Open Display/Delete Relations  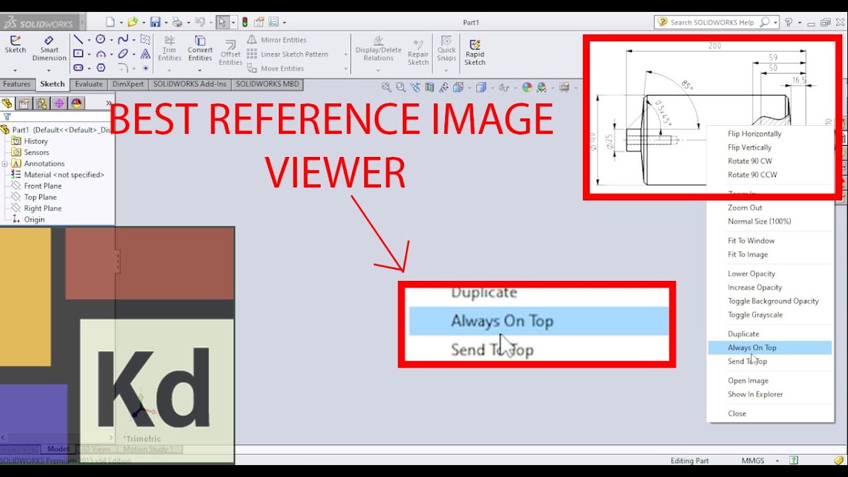378,48
